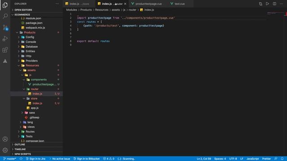
Task: Click JavaScript language mode
Action: point(252,159)
